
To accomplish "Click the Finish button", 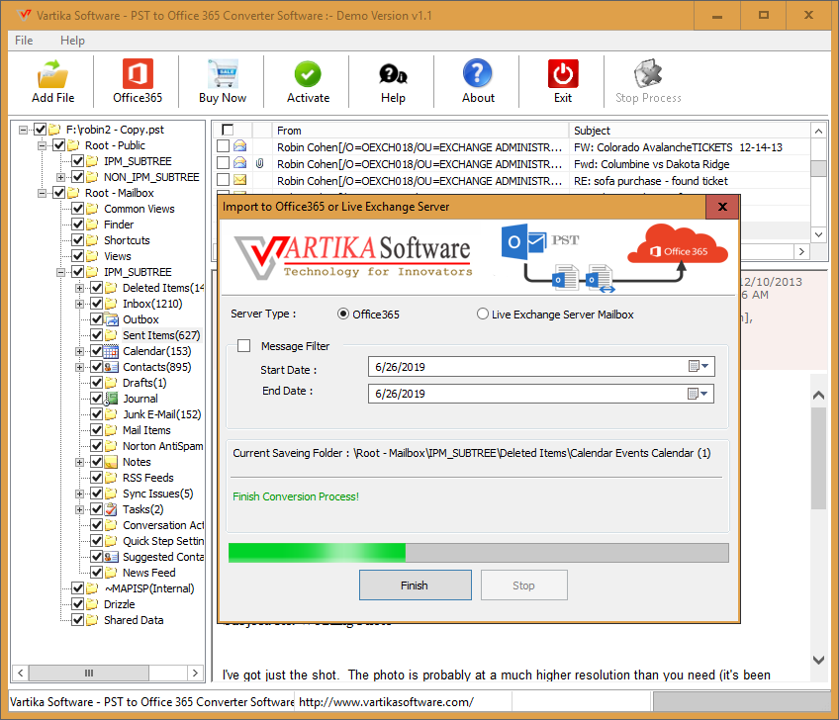I will pos(416,585).
